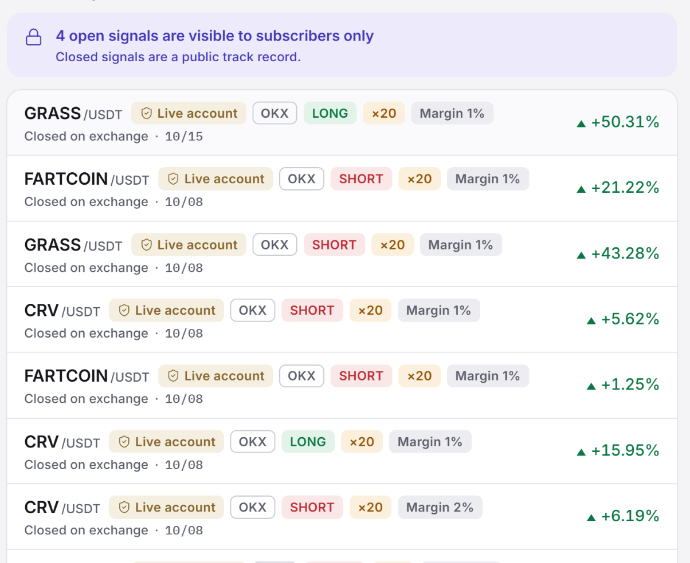Image resolution: width=690 pixels, height=563 pixels.
Task: Click the +50.31% profit value
Action: click(625, 122)
